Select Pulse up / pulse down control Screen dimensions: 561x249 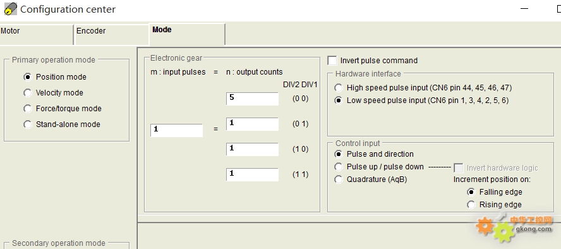tap(339, 167)
